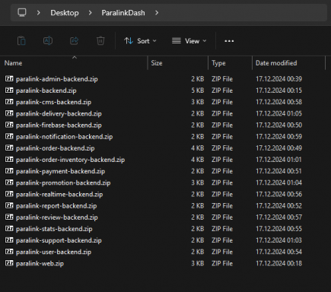Select ParalinkDash in the breadcrumb path

click(123, 13)
